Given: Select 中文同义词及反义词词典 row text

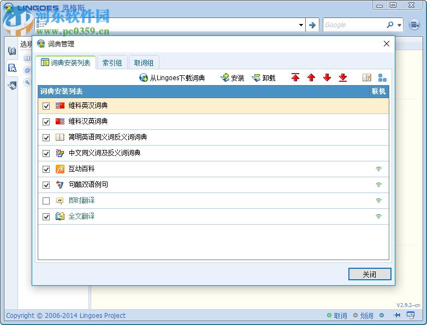Looking at the screenshot, I should coord(104,153).
